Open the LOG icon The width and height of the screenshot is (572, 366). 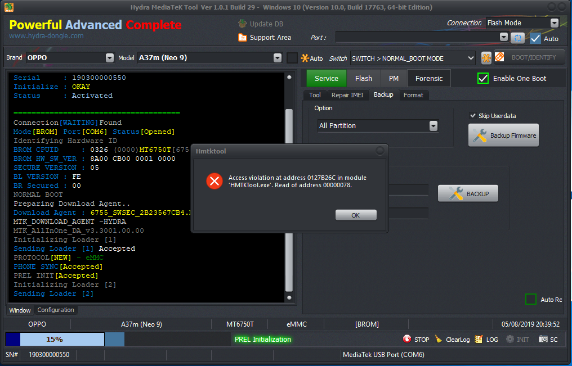click(x=479, y=339)
